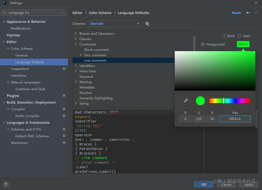Click the Plugins project-level settings icon
Screen dimensions: 262x190
(x=64, y=96)
